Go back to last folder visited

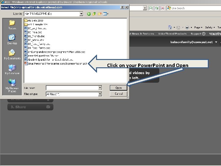(89, 14)
